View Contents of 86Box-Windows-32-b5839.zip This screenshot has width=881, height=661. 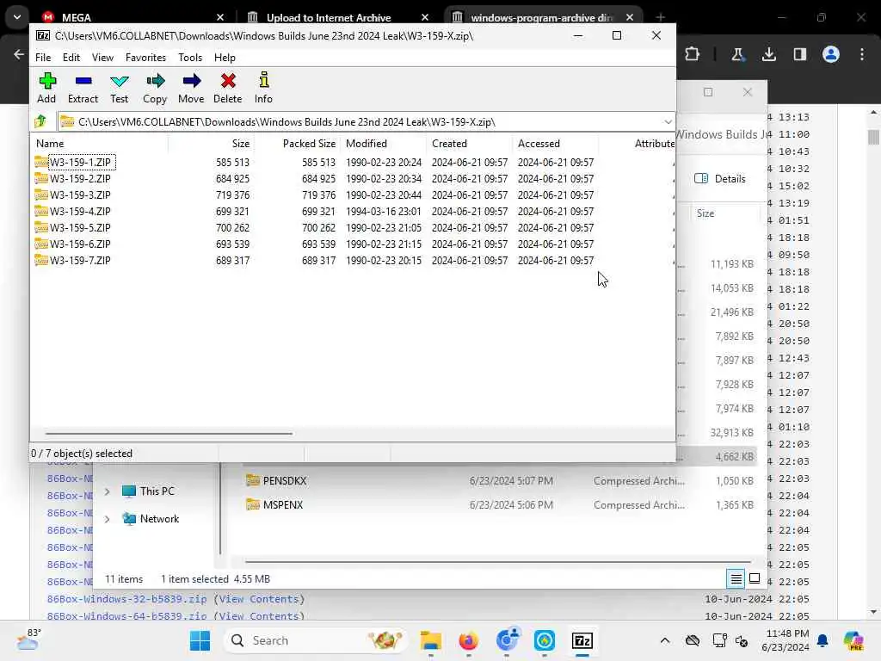[x=259, y=599]
